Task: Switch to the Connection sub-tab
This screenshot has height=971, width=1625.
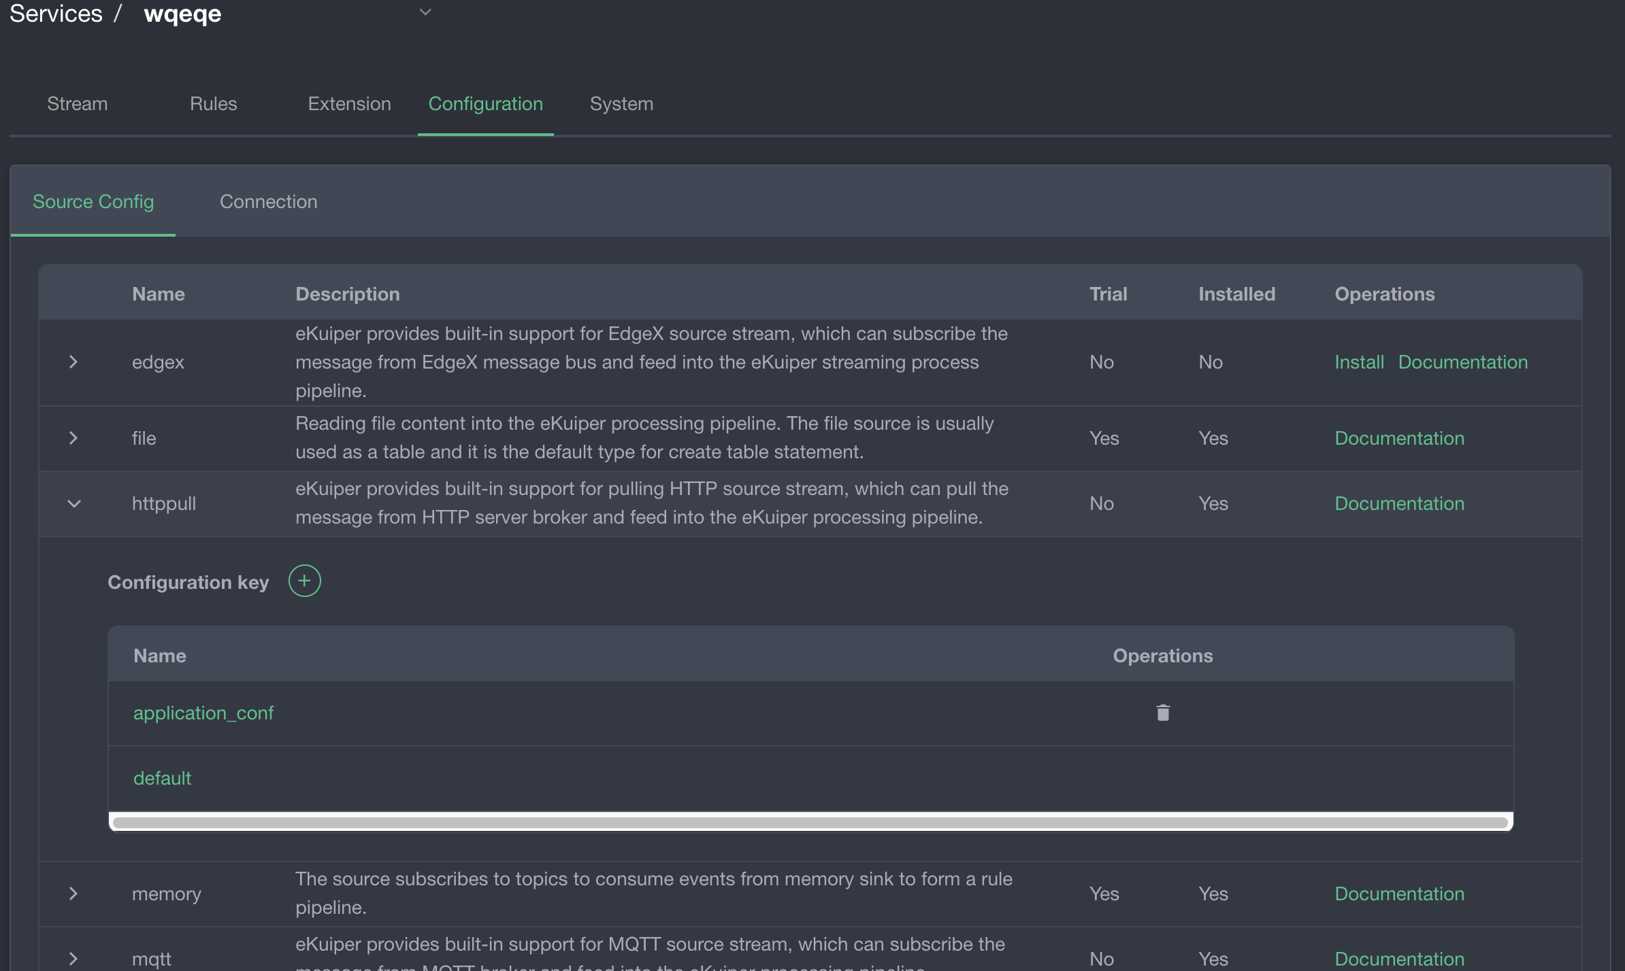Action: 269,201
